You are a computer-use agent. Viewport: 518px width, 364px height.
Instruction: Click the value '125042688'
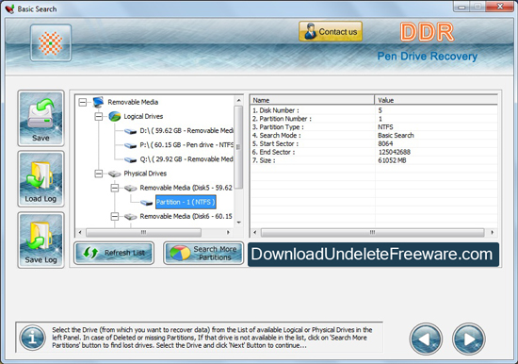394,152
